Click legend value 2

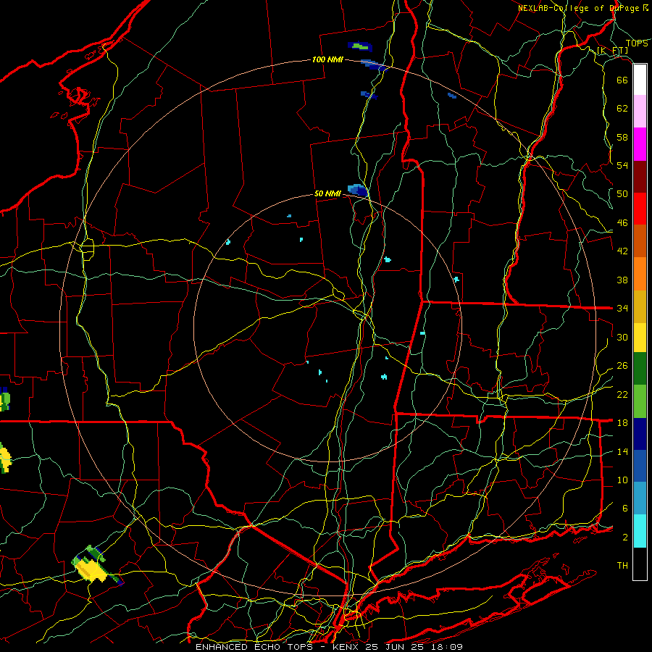coord(625,538)
